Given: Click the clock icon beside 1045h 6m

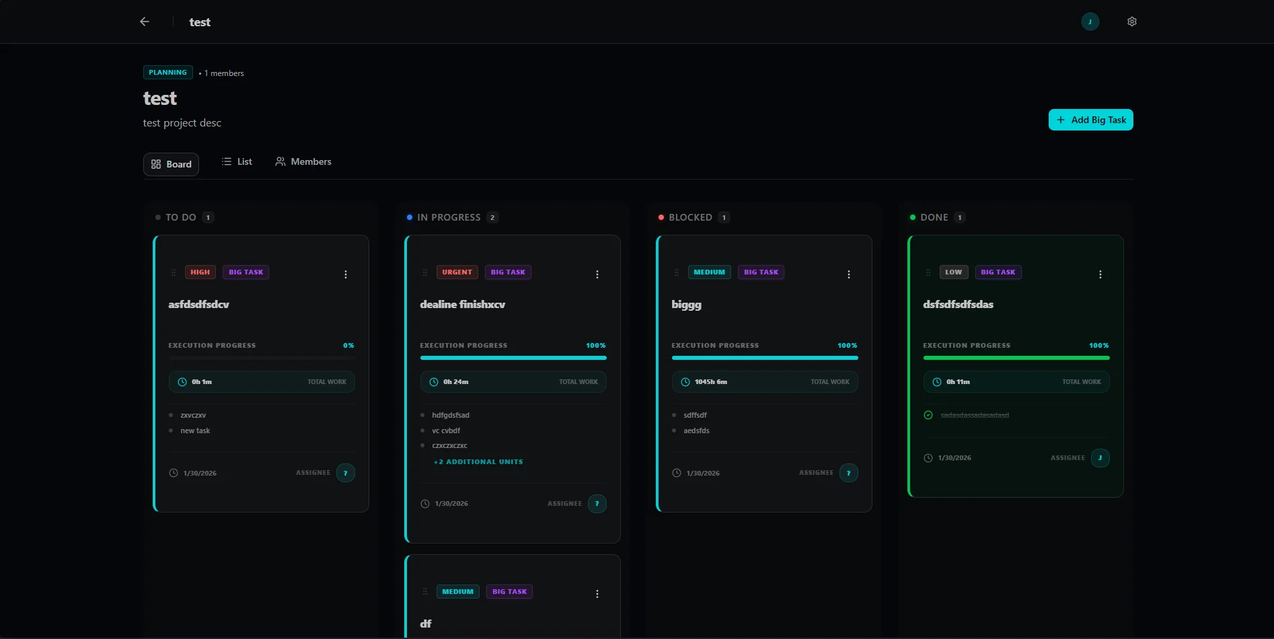Looking at the screenshot, I should (685, 382).
